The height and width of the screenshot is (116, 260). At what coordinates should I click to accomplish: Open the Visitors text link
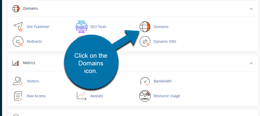(x=33, y=81)
